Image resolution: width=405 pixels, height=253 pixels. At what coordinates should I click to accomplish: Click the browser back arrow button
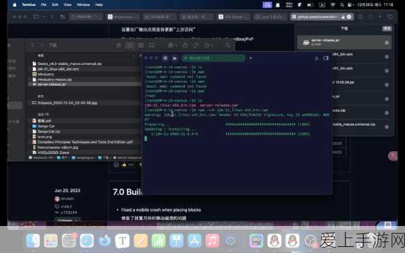coord(52,17)
